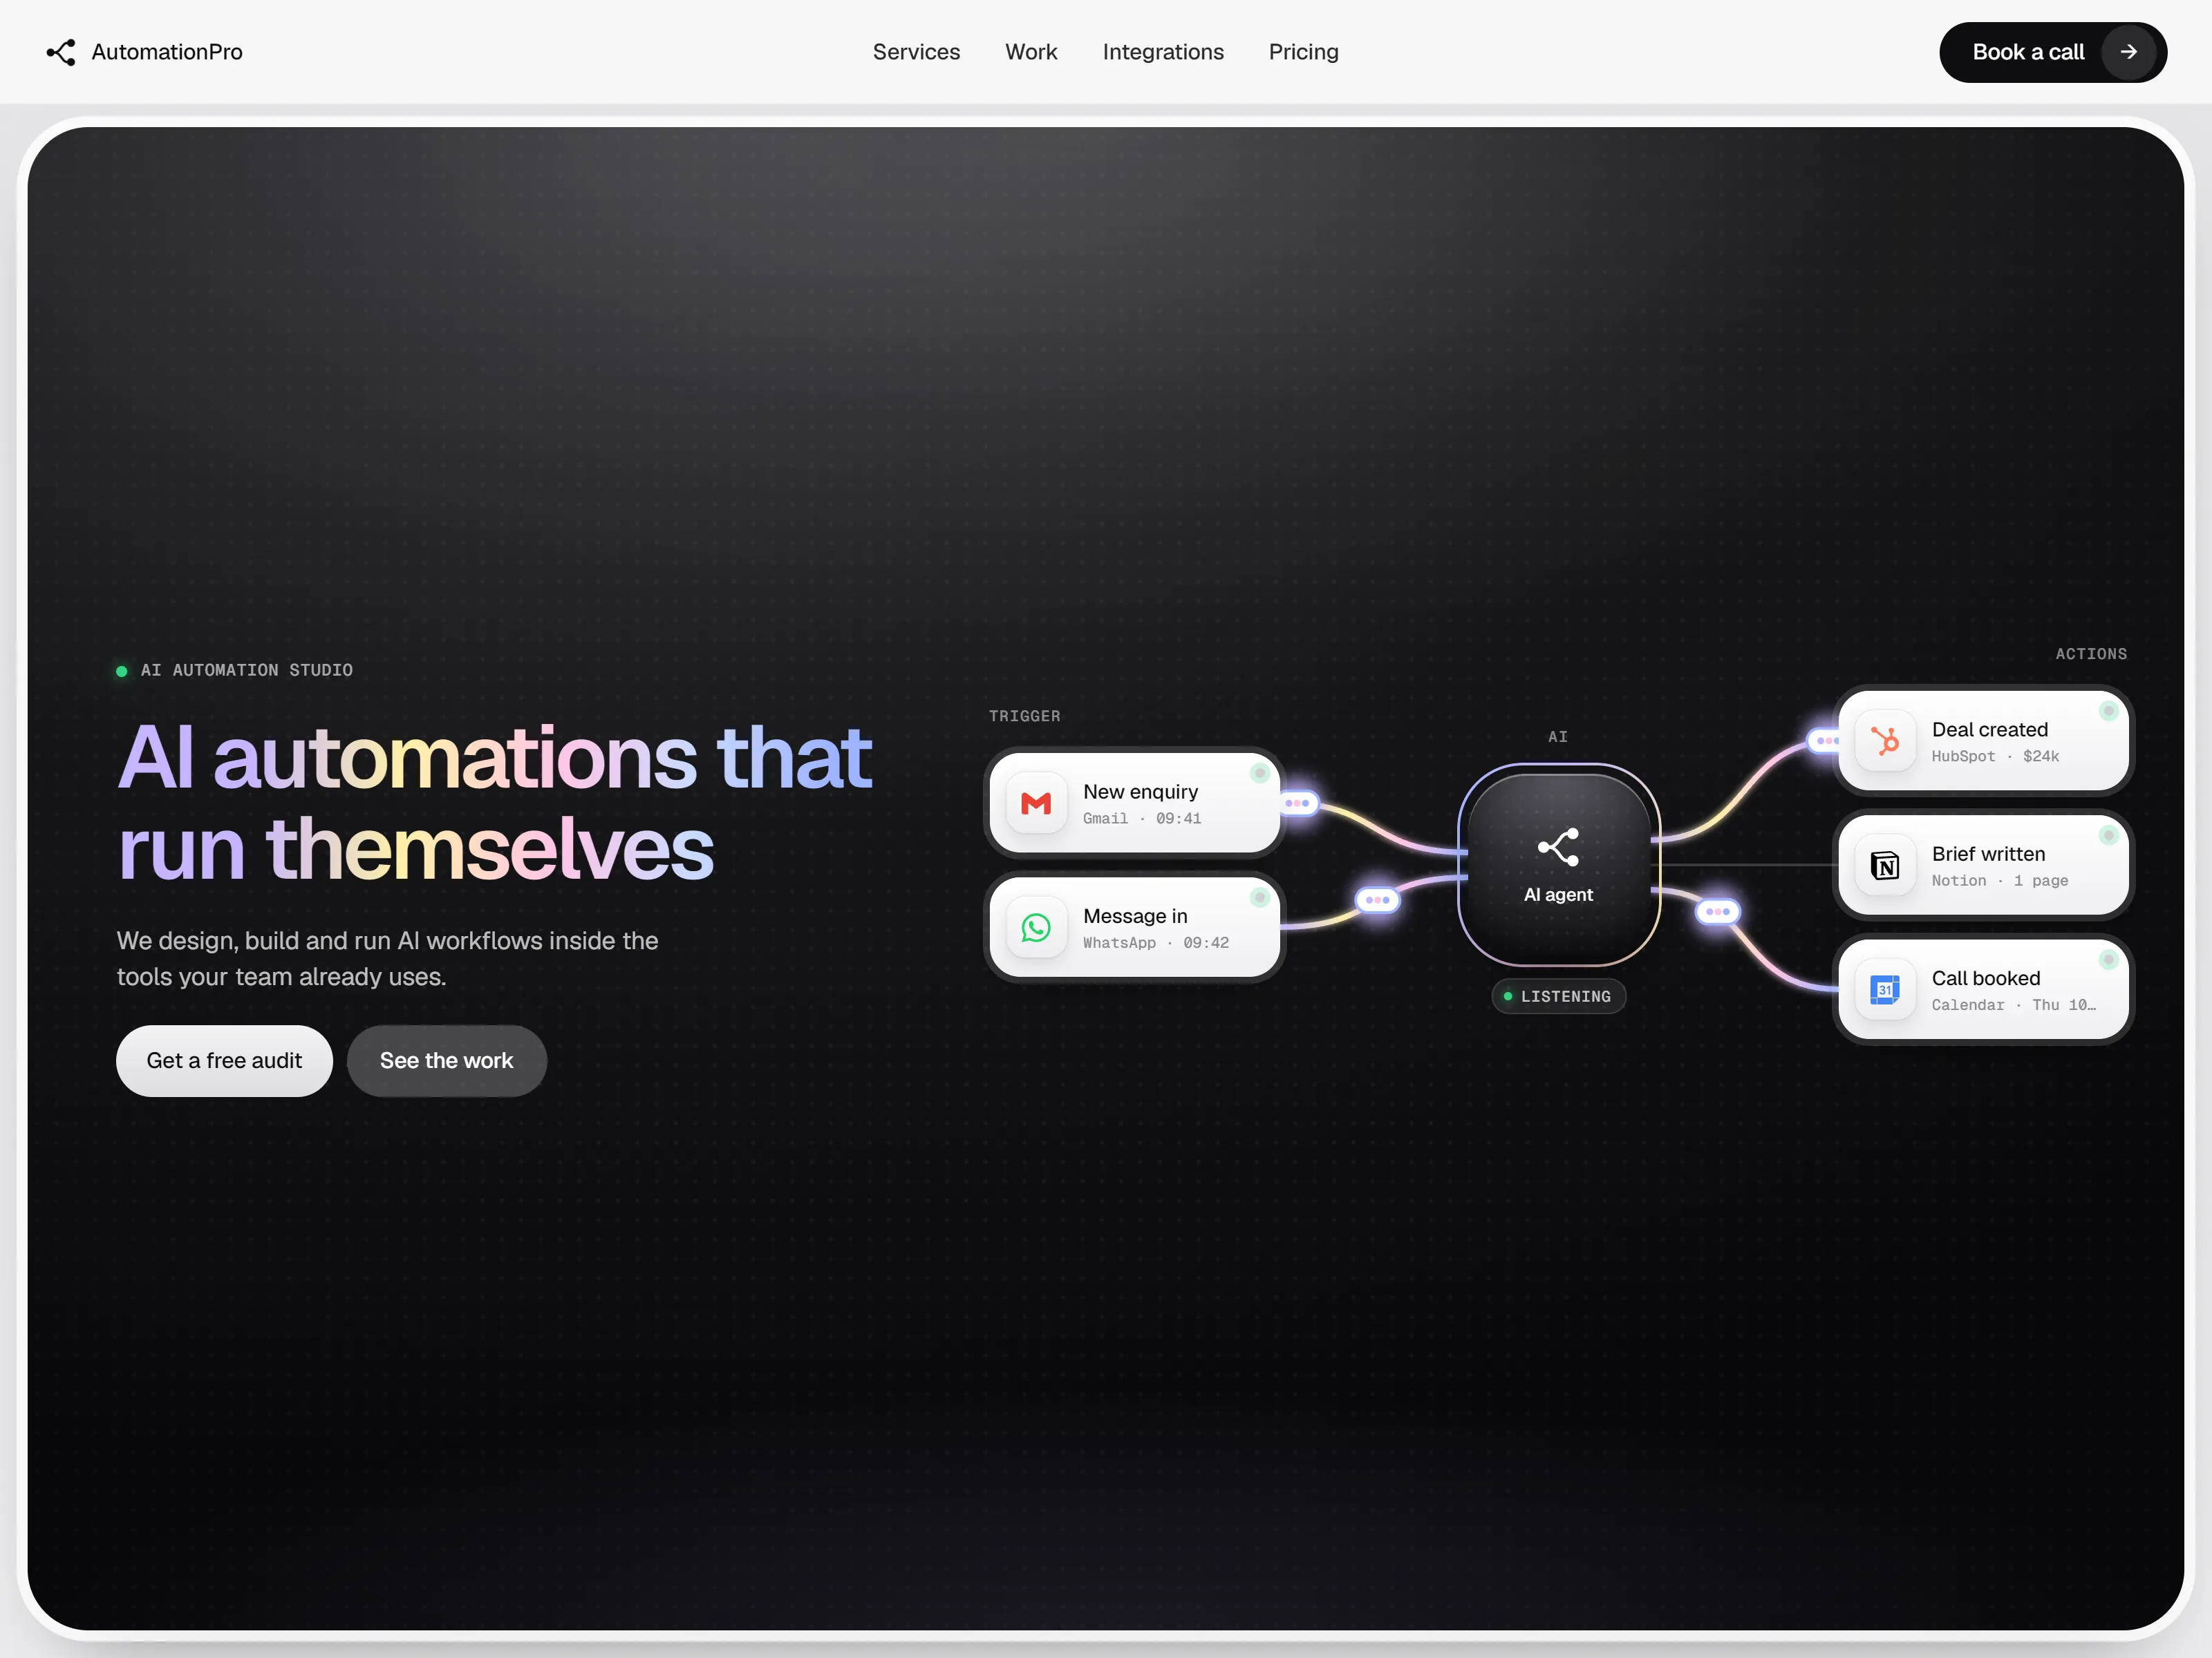2212x1658 pixels.
Task: Click the status dot on New enquiry card
Action: coord(1260,774)
